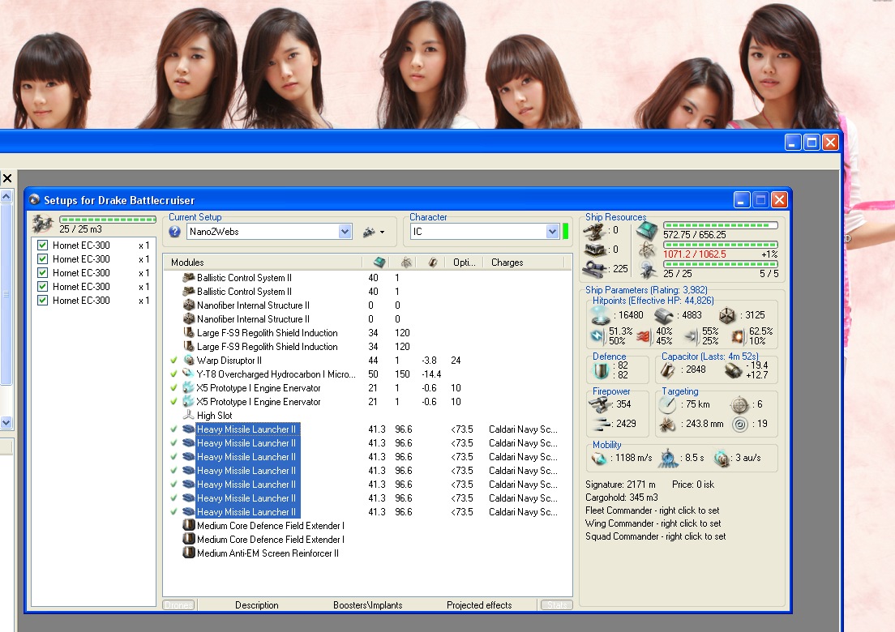Click the green character status indicator
Screen dimensions: 895x632
click(566, 232)
